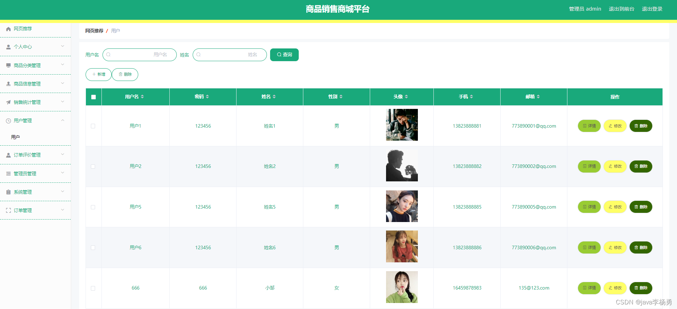This screenshot has width=677, height=309.
Task: Click the icon beside 商品信息管理
Action: pyautogui.click(x=8, y=84)
